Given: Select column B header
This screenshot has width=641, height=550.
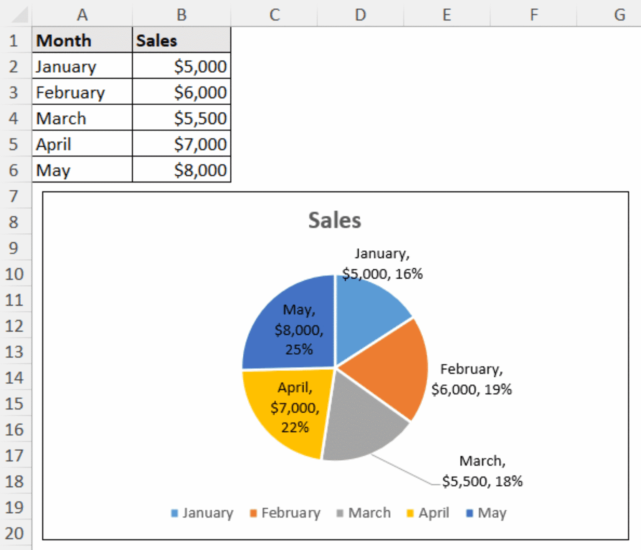Looking at the screenshot, I should tap(182, 14).
